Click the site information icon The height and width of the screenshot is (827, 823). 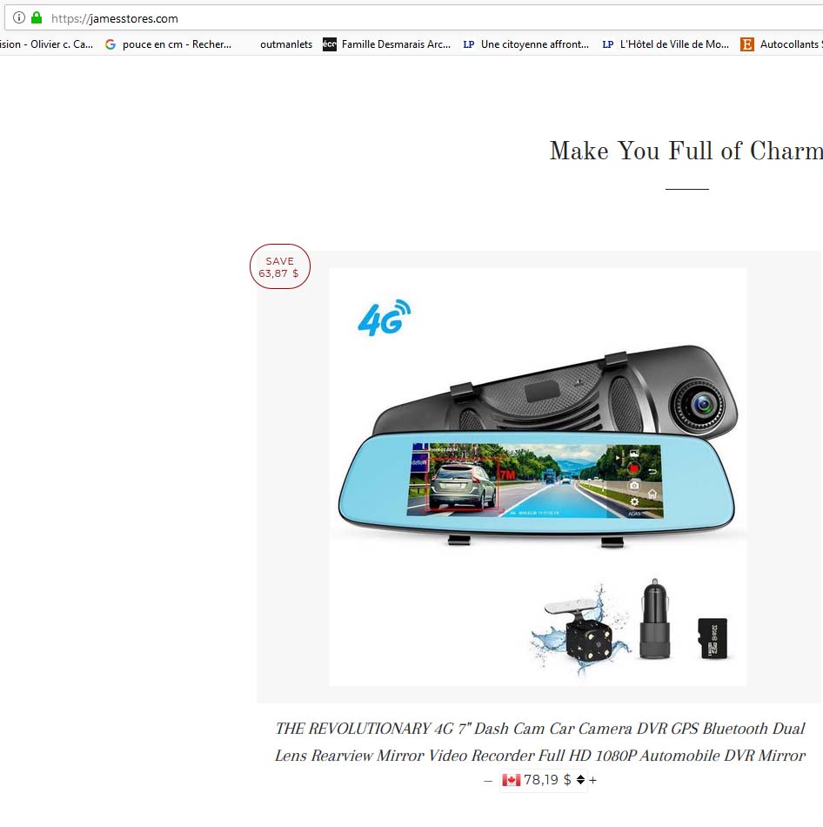point(19,18)
